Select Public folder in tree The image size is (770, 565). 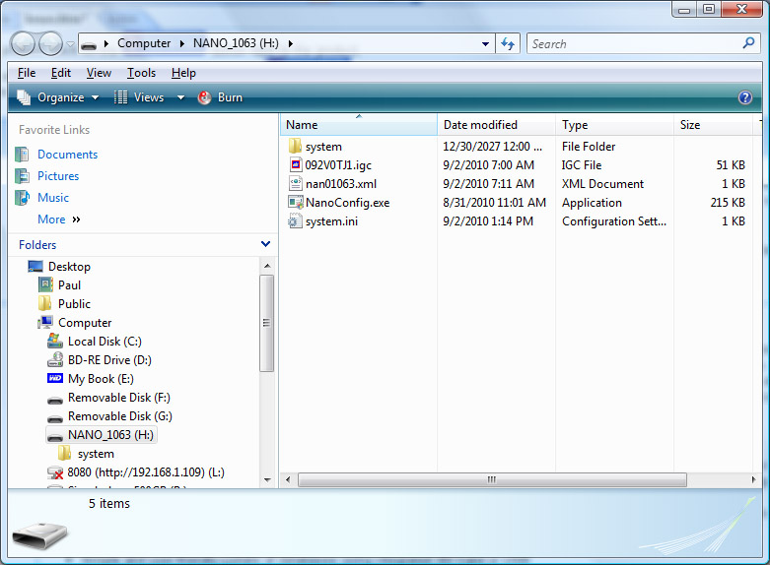pyautogui.click(x=74, y=303)
